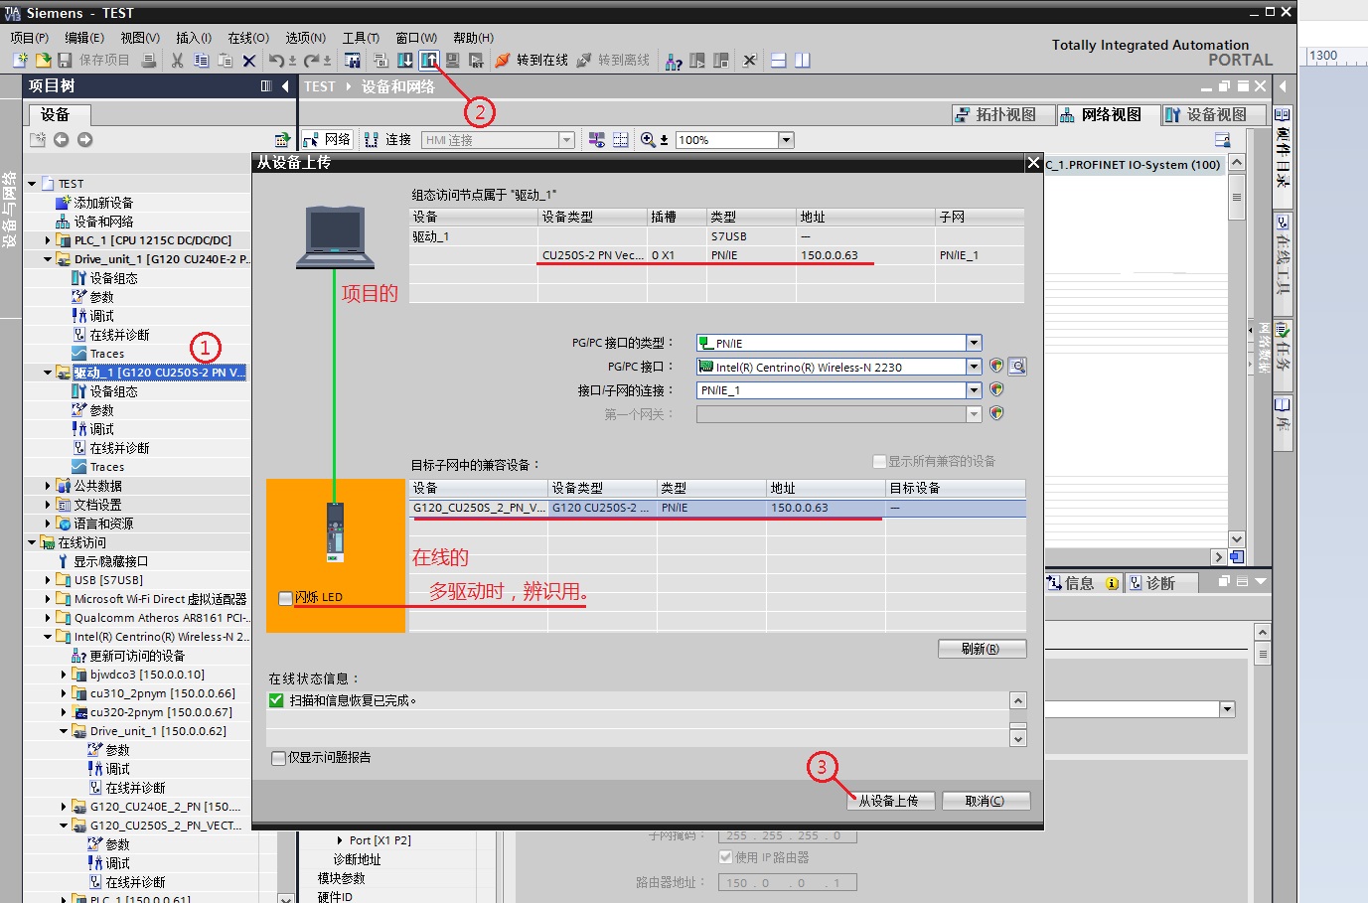Viewport: 1368px width, 903px height.
Task: Expand the 公共数据 tree node
Action: (x=48, y=486)
